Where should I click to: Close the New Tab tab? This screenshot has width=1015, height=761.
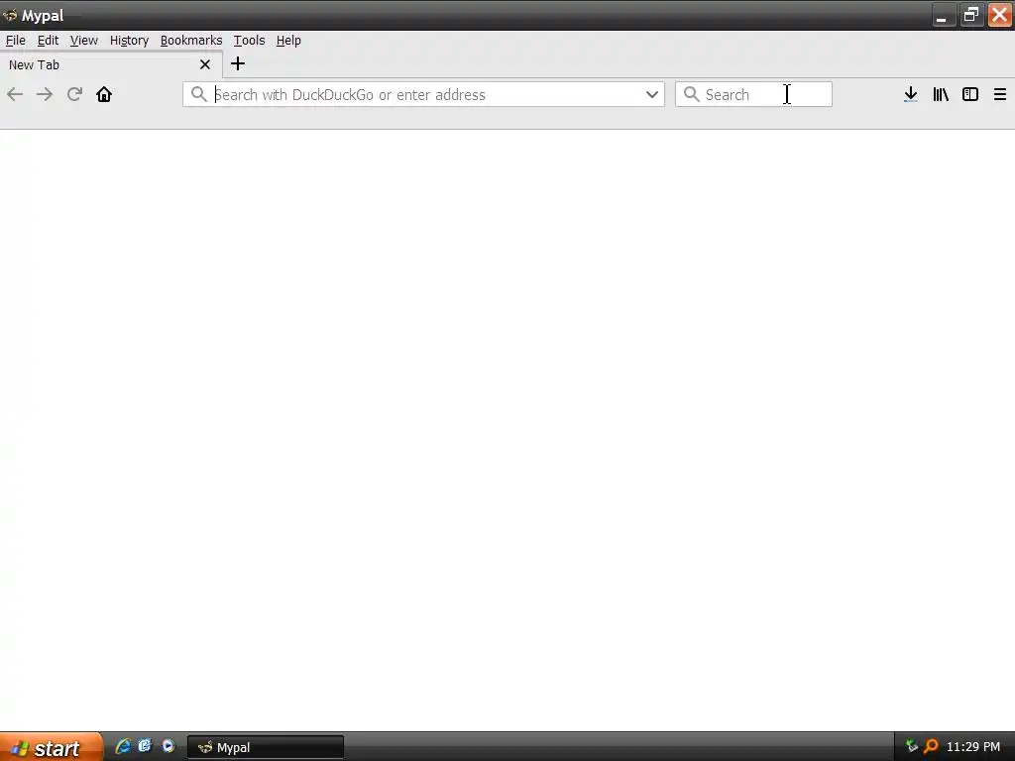click(205, 64)
